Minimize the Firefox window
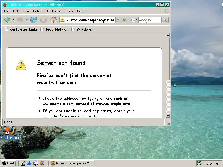This screenshot has width=223, height=167. coord(157,5)
